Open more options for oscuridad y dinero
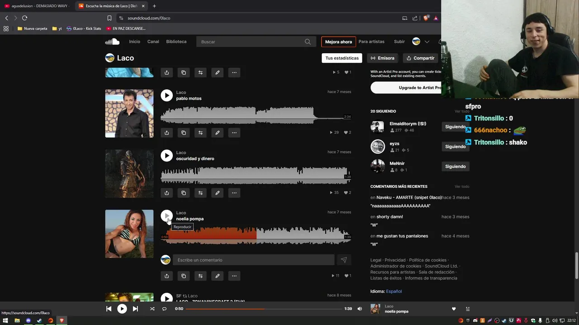The height and width of the screenshot is (325, 579). pos(234,193)
